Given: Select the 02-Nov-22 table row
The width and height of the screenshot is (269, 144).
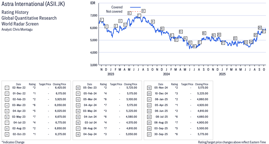Looking at the screenshot, I should (36, 88).
